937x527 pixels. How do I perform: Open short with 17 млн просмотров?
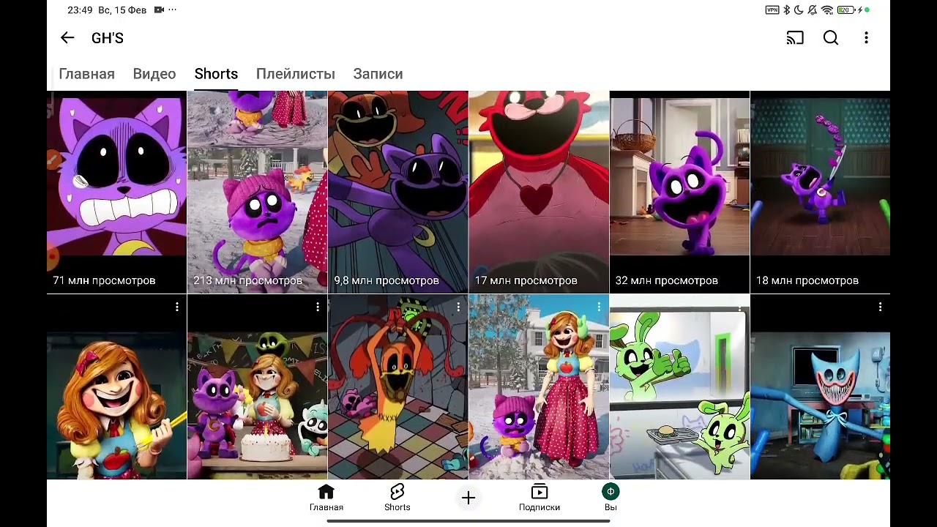tap(539, 192)
